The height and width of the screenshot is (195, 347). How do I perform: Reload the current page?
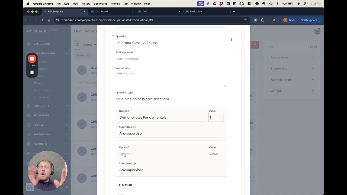point(42,20)
